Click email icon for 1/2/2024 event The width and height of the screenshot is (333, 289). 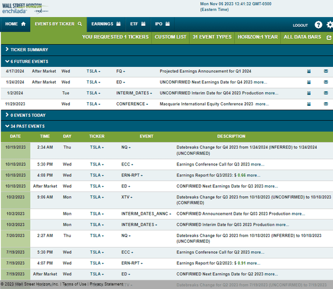click(x=326, y=93)
